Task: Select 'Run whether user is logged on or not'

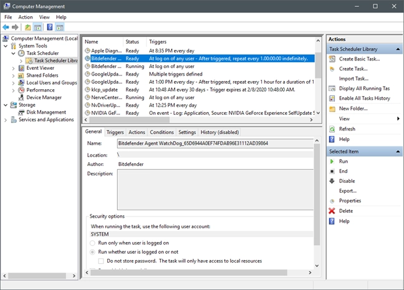Action: [92, 252]
